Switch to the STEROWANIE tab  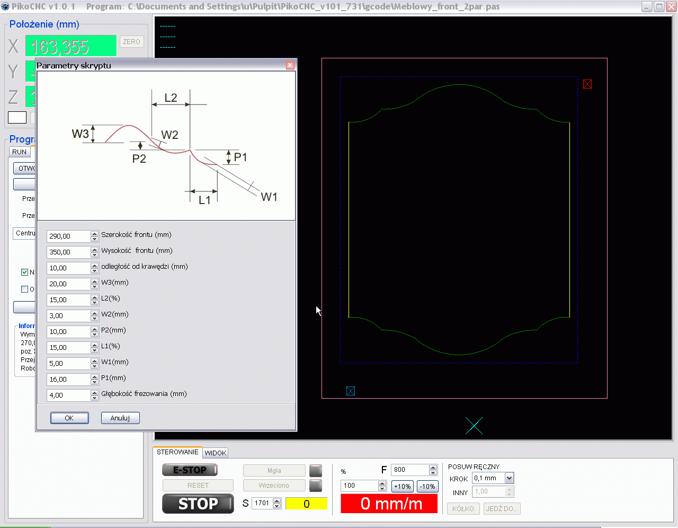[x=178, y=452]
